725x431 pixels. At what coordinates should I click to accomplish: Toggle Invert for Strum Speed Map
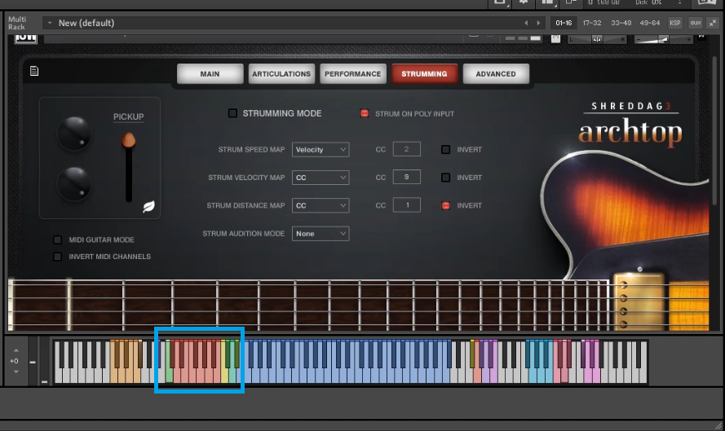pos(446,150)
